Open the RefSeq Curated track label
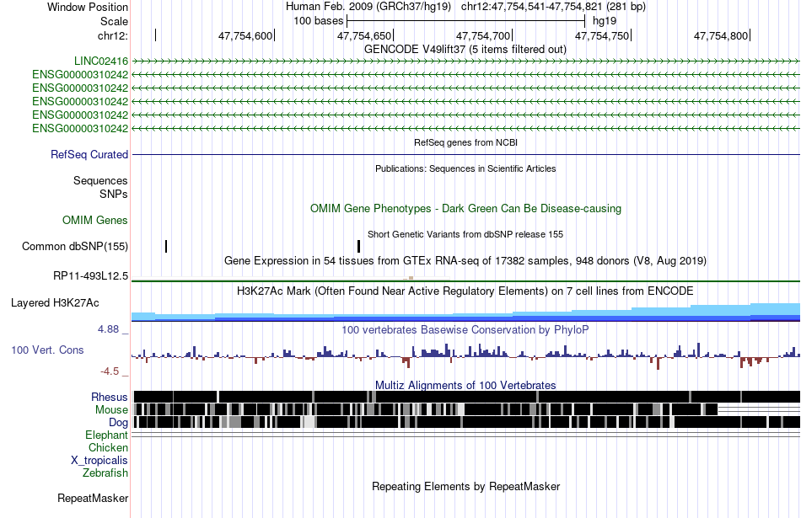This screenshot has width=801, height=518. coord(89,155)
